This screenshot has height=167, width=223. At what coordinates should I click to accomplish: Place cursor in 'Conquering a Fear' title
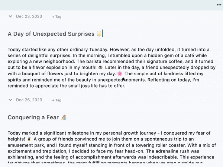click(x=33, y=117)
